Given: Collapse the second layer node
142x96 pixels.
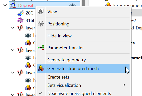Looking at the screenshot, I should pos(12,50).
